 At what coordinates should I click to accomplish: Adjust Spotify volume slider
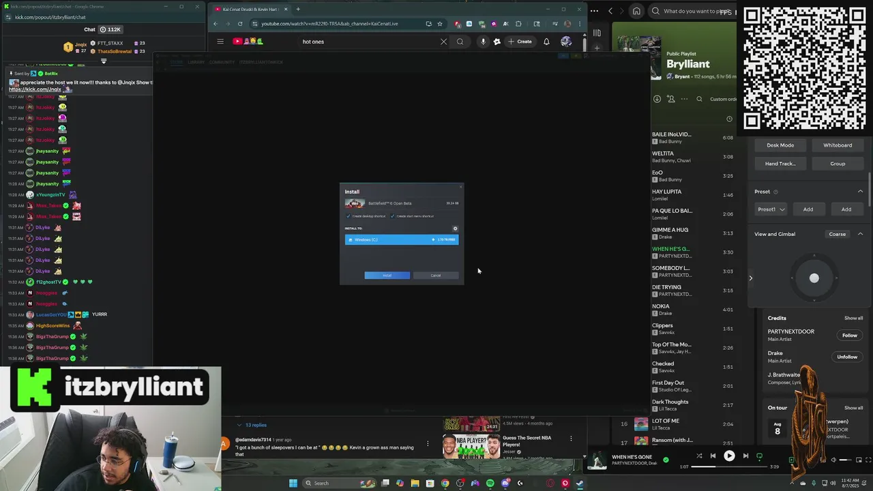pos(845,460)
